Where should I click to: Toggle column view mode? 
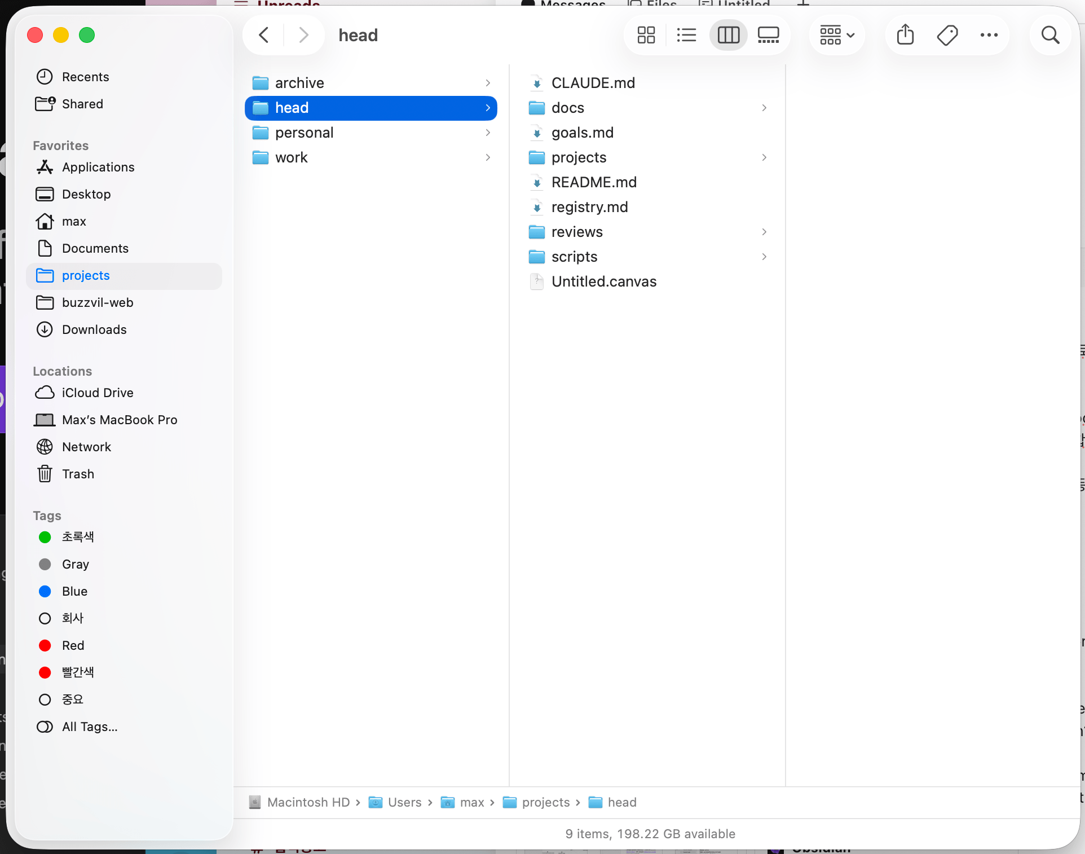point(728,35)
